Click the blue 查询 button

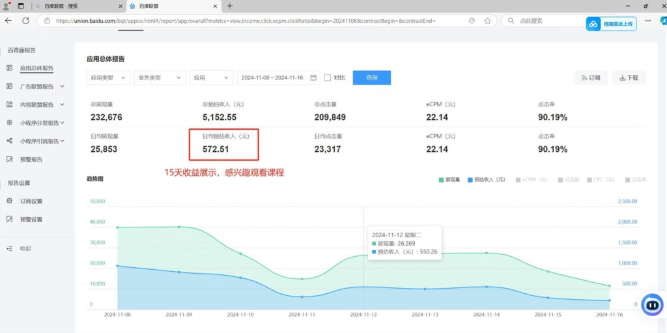(x=372, y=78)
